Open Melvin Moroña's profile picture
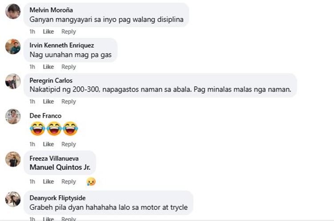 click(13, 11)
